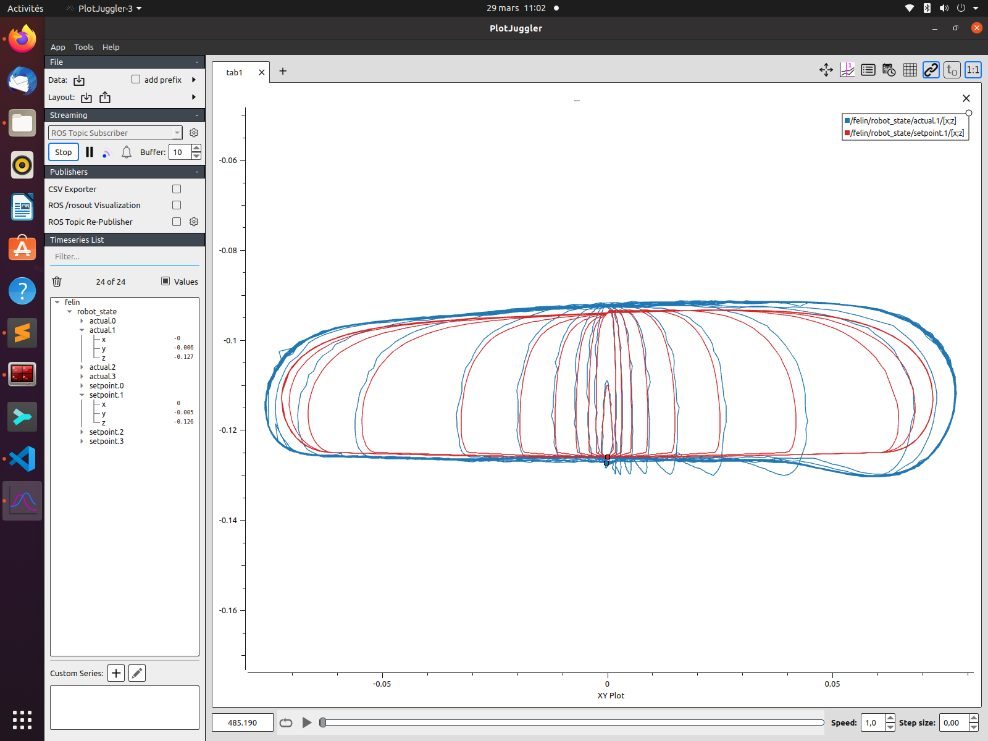Screen dimensions: 988x741
Task: Click the trash icon to delete timeseries
Action: click(x=57, y=282)
